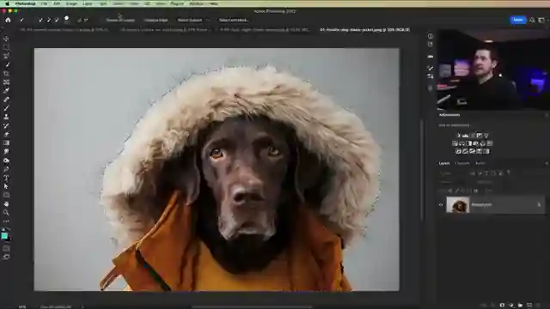Select the Eraser tool
The image size is (550, 309).
tap(6, 134)
